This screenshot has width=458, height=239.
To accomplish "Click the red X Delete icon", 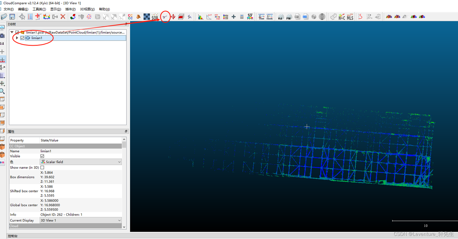I will click(x=63, y=17).
